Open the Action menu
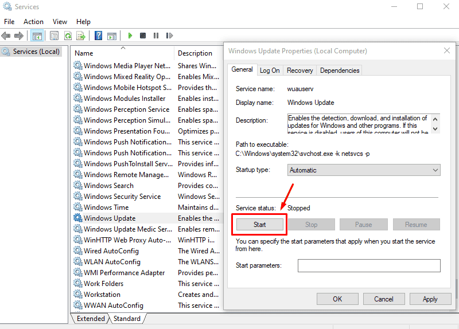Screen dimensions: 459x329 click(34, 22)
